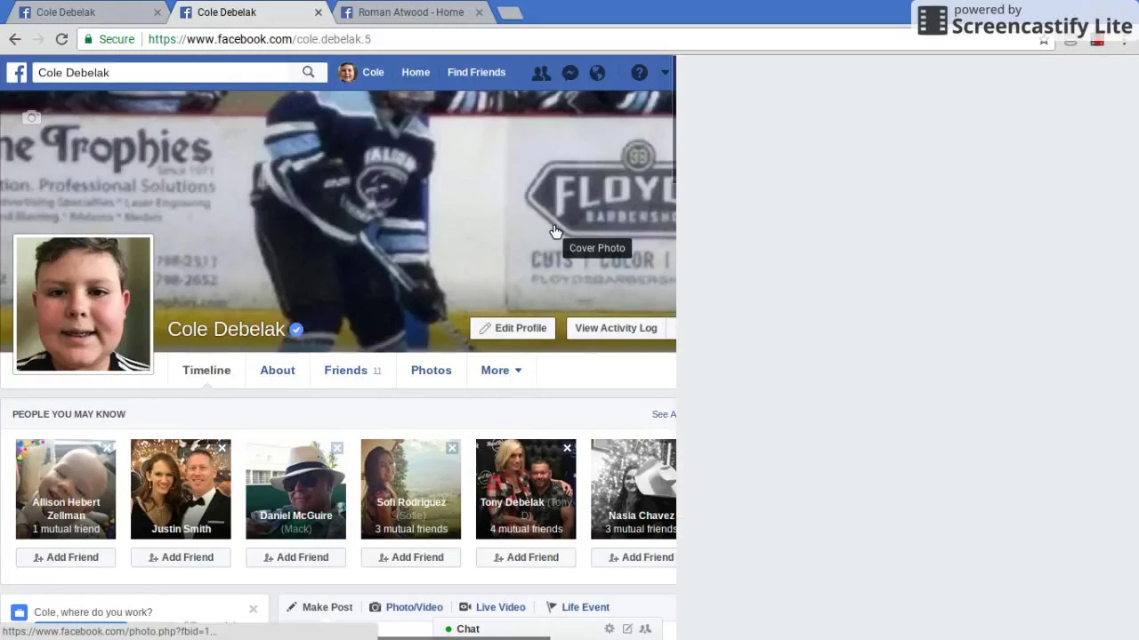Viewport: 1139px width, 640px height.
Task: Click the See All link in People You May Know
Action: pos(664,414)
